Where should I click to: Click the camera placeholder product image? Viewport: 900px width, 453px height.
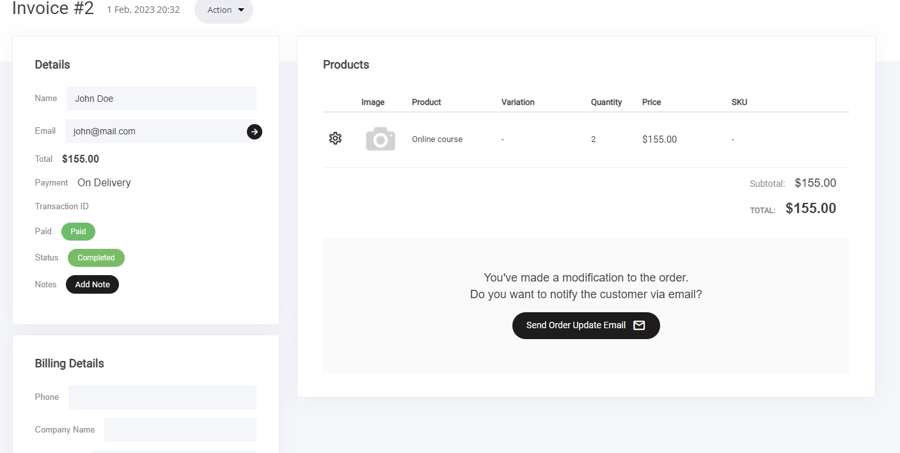tap(380, 139)
